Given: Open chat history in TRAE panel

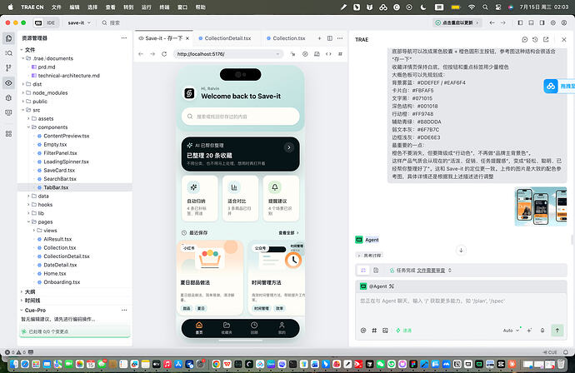Looking at the screenshot, I should coord(535,40).
